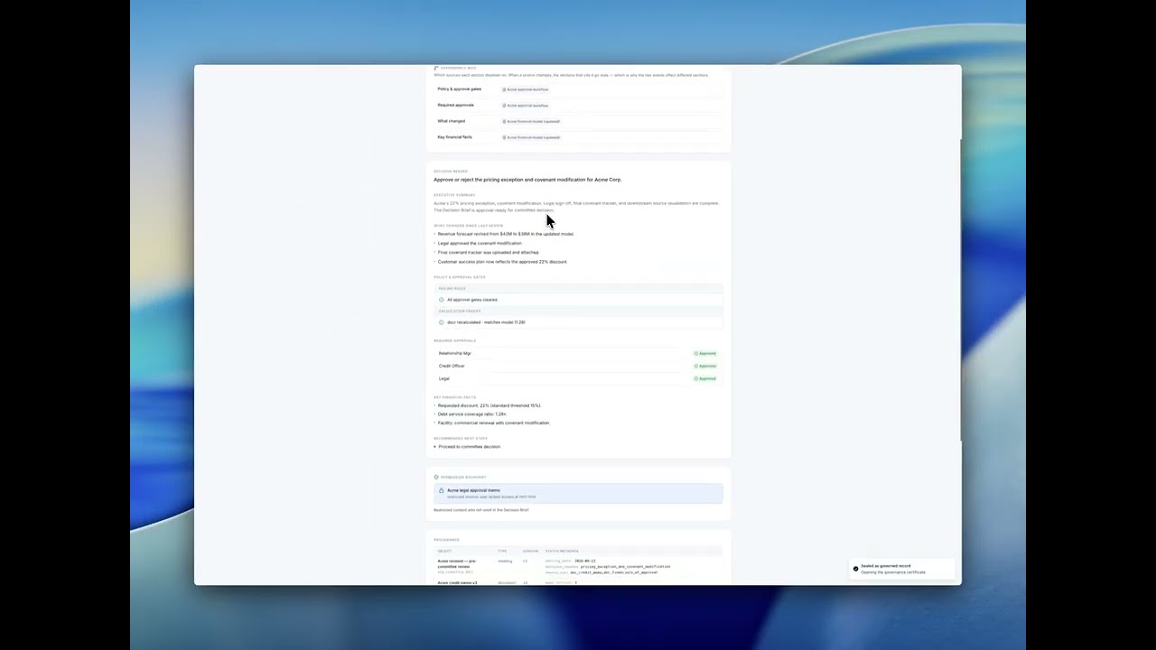The image size is (1156, 650).
Task: Click 'Requested discount: 22%' fact
Action: 489,405
